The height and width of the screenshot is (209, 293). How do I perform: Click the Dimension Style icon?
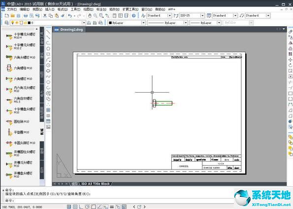point(176,16)
